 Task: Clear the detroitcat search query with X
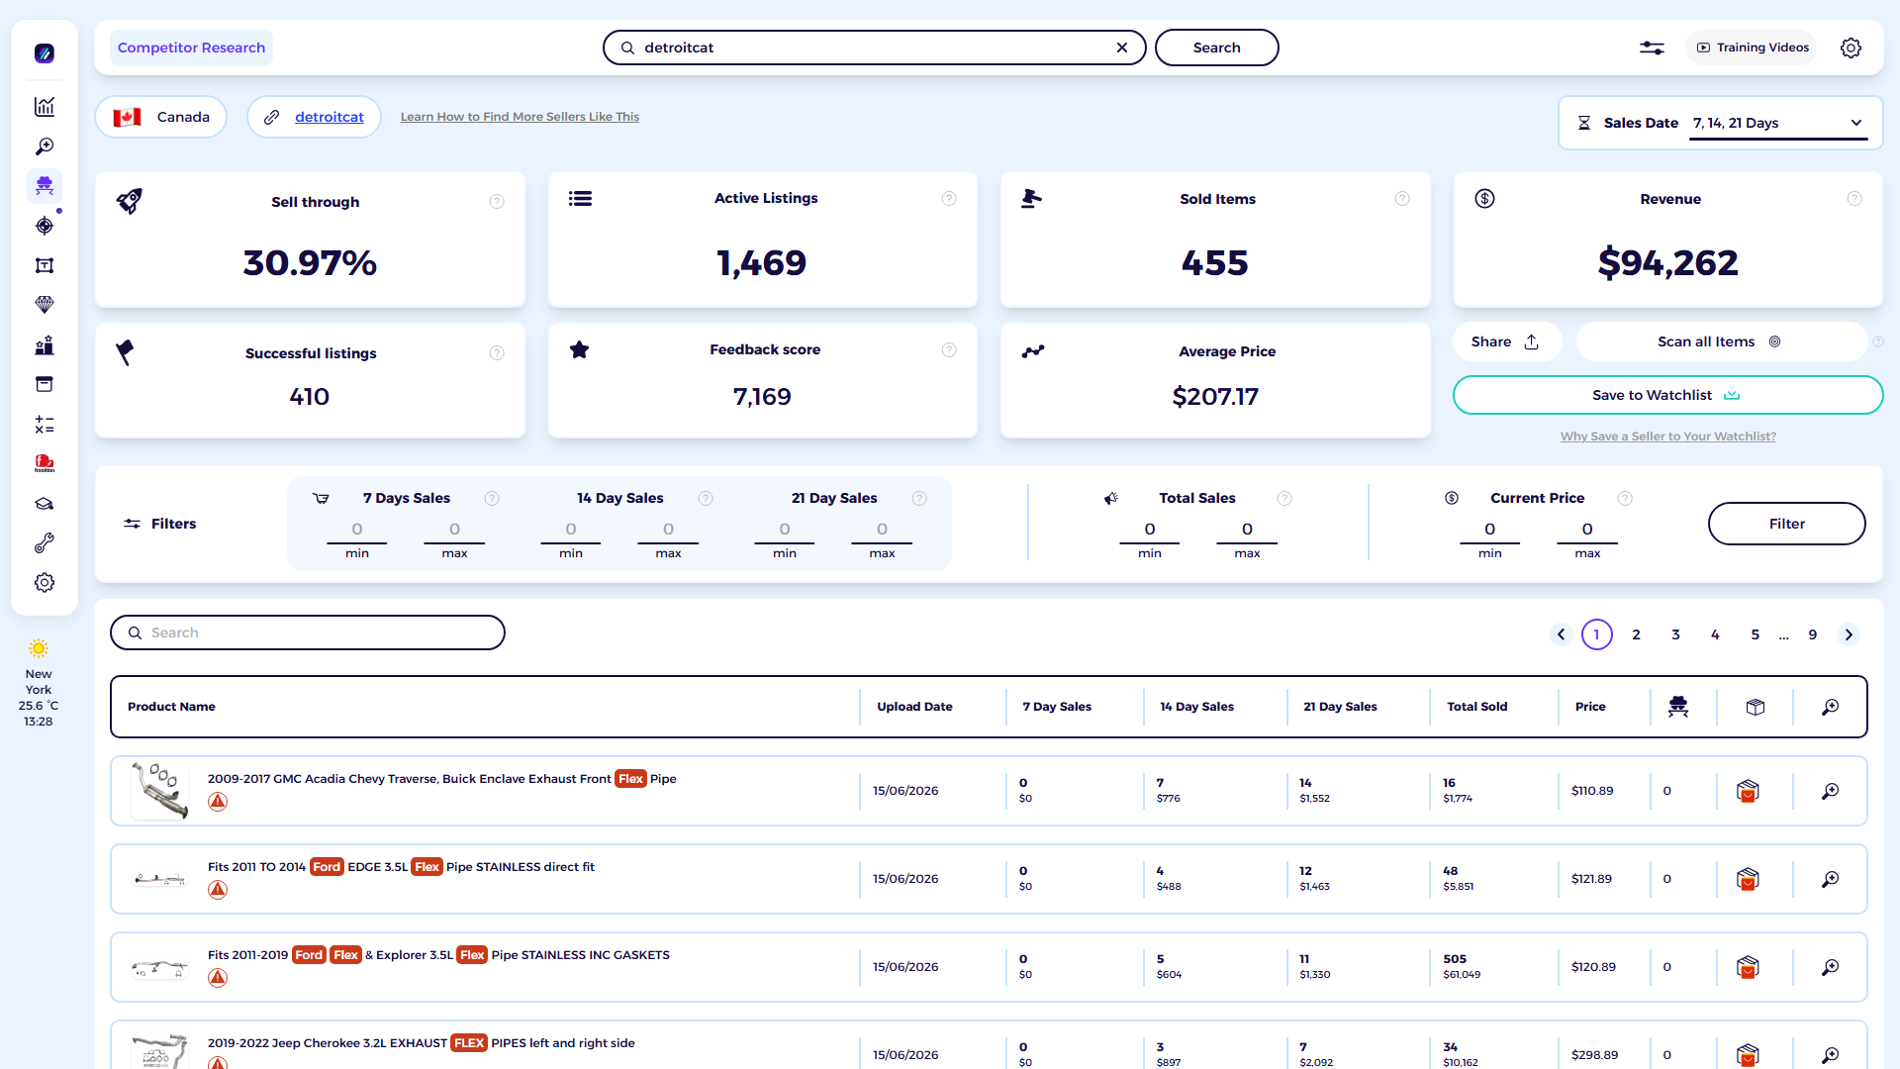click(1122, 48)
